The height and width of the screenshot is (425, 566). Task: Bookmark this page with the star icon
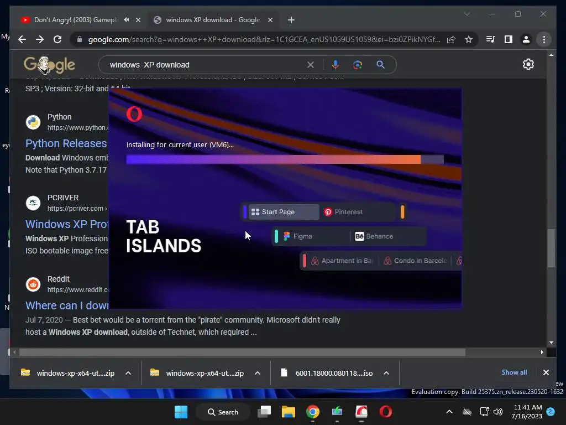pos(469,39)
